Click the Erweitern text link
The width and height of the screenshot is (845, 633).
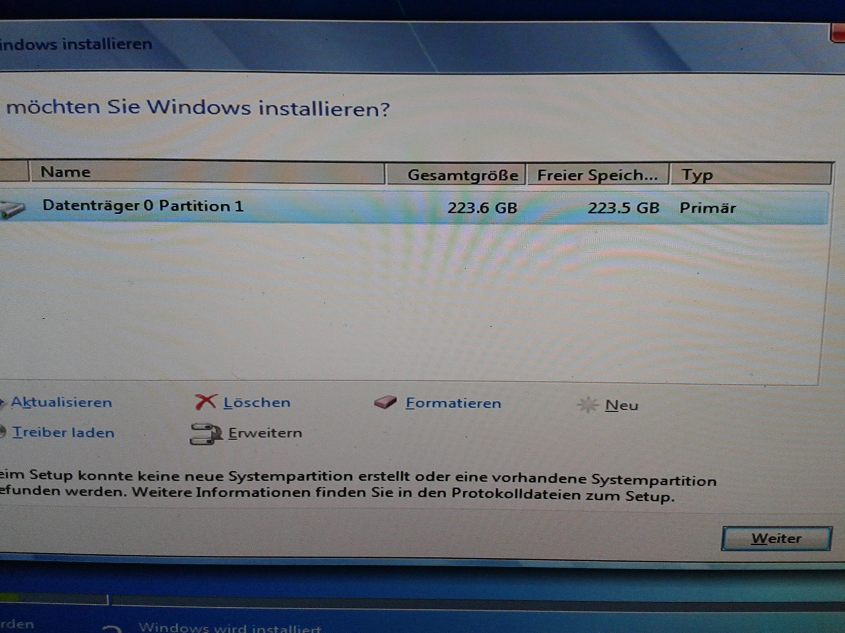[x=265, y=433]
